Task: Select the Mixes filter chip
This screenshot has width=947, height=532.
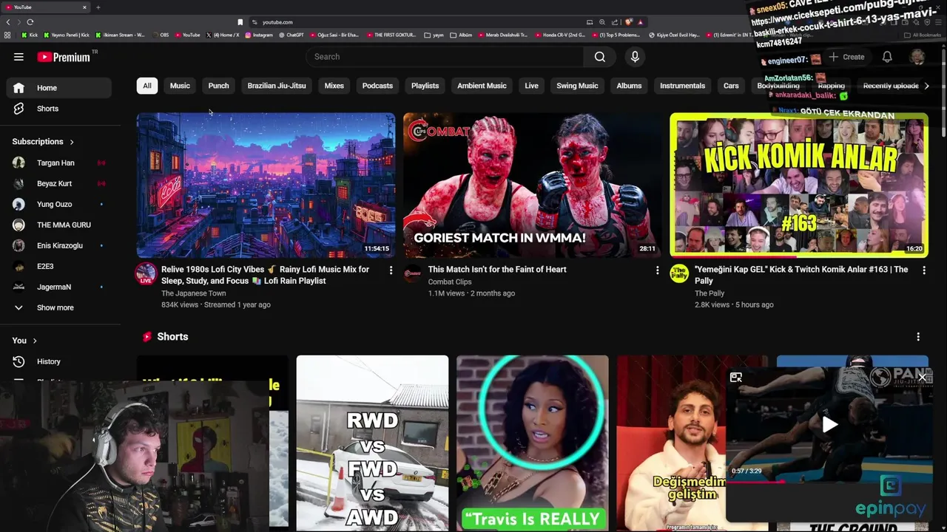Action: tap(334, 86)
